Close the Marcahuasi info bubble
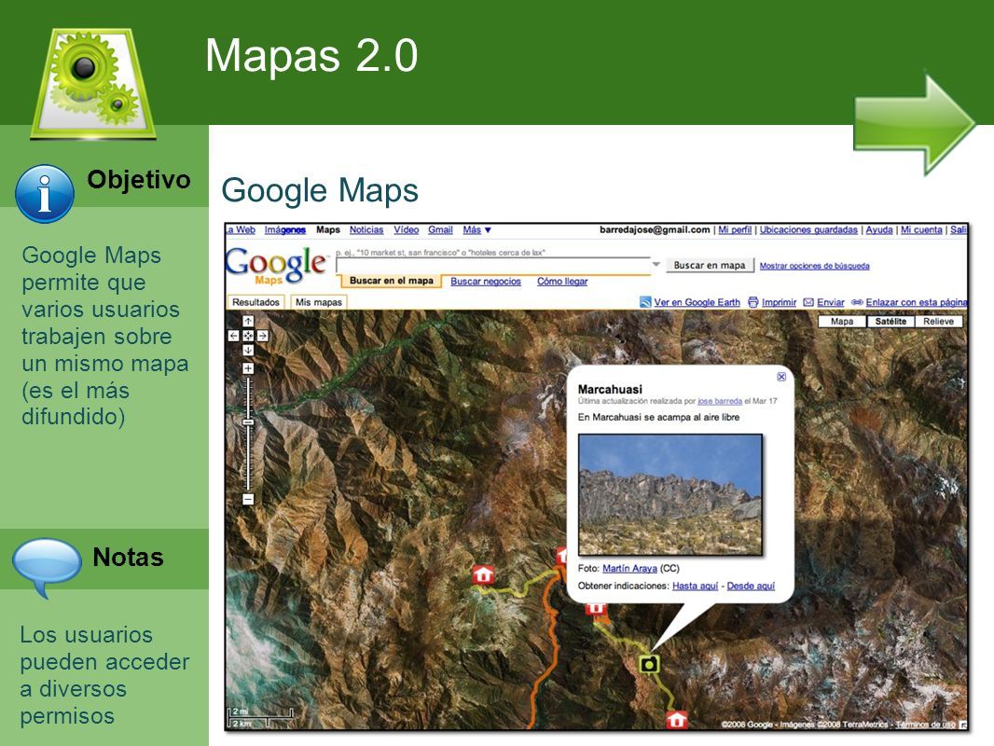Screen dimensions: 994x746 781,377
